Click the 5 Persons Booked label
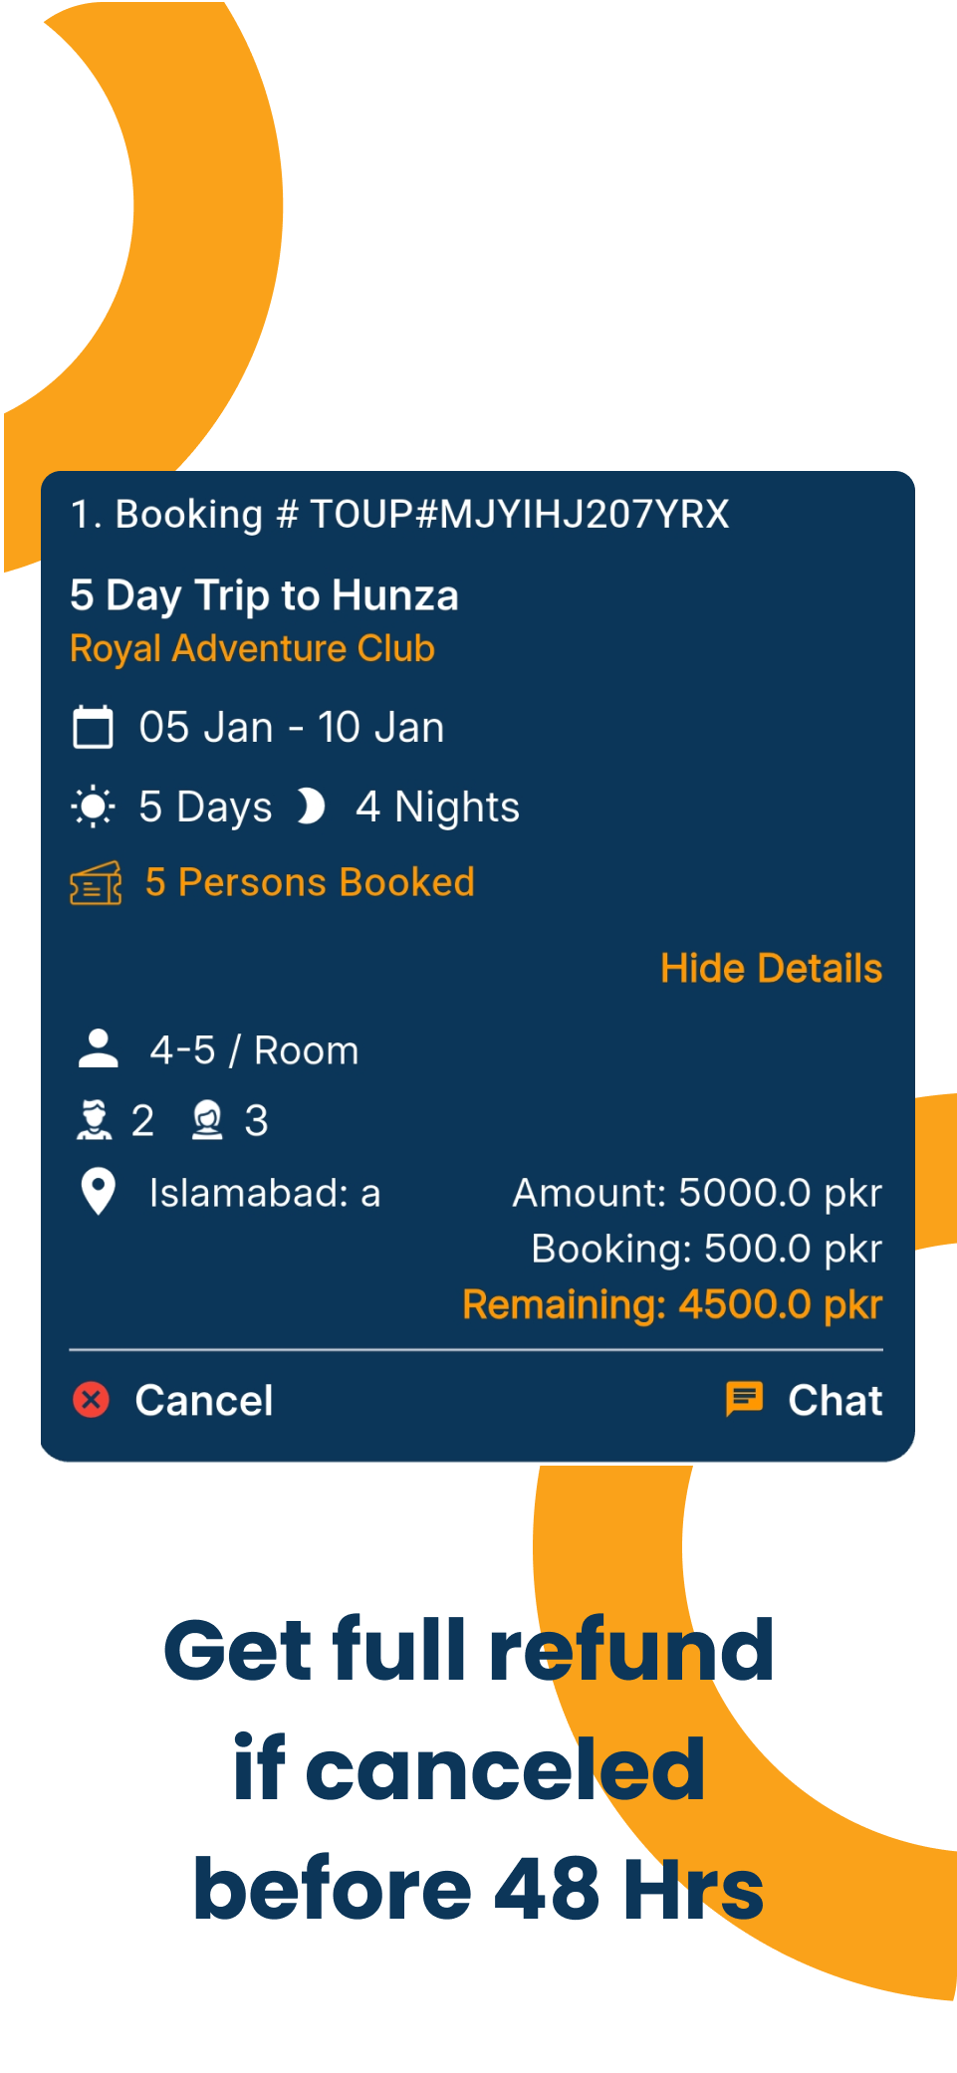 (x=310, y=882)
